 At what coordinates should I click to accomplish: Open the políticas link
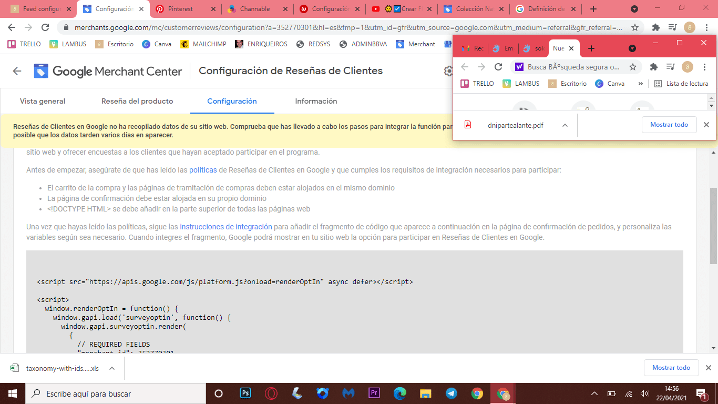pyautogui.click(x=203, y=170)
